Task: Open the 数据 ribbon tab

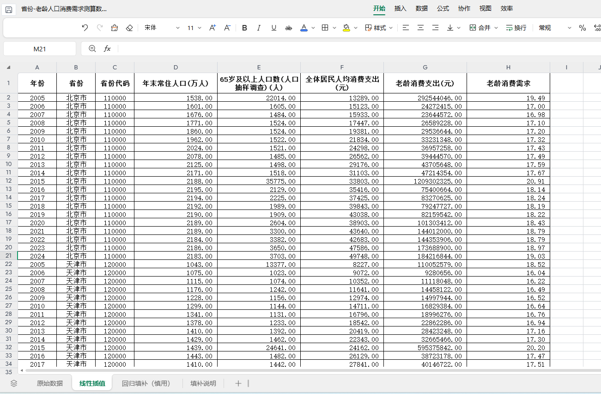Action: pyautogui.click(x=422, y=8)
